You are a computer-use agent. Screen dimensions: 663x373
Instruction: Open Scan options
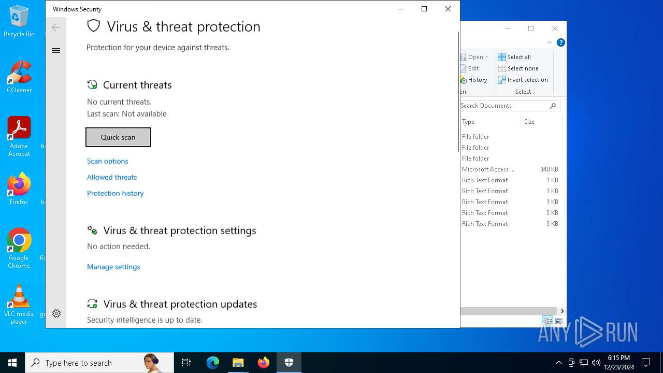[x=107, y=161]
